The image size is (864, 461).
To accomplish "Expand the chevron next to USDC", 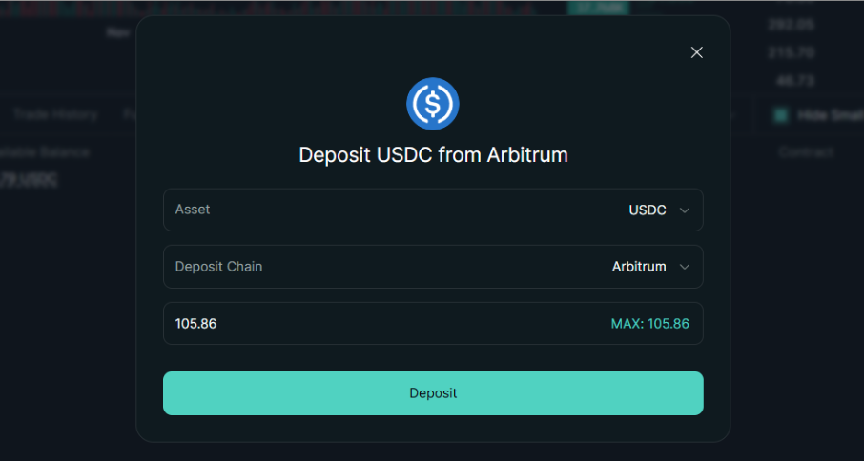I will point(684,210).
